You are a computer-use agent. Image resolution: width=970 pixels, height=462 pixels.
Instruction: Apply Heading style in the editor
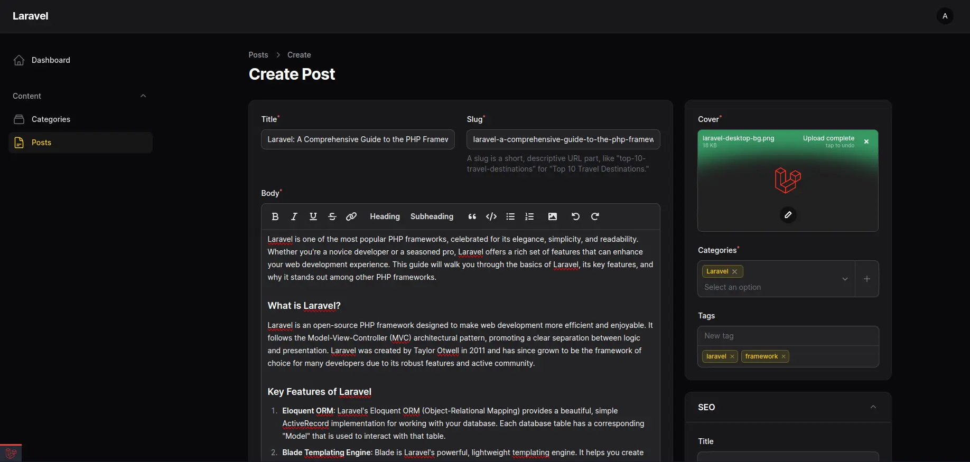click(x=385, y=216)
